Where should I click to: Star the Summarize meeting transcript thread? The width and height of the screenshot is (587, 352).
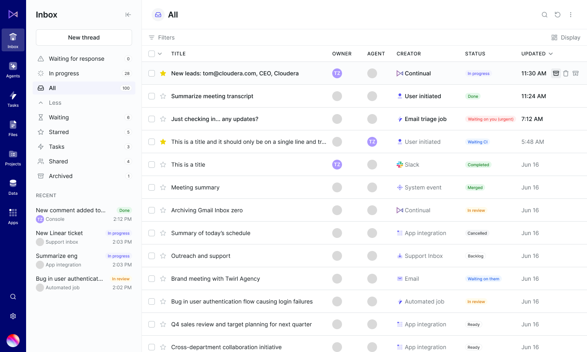pyautogui.click(x=163, y=96)
